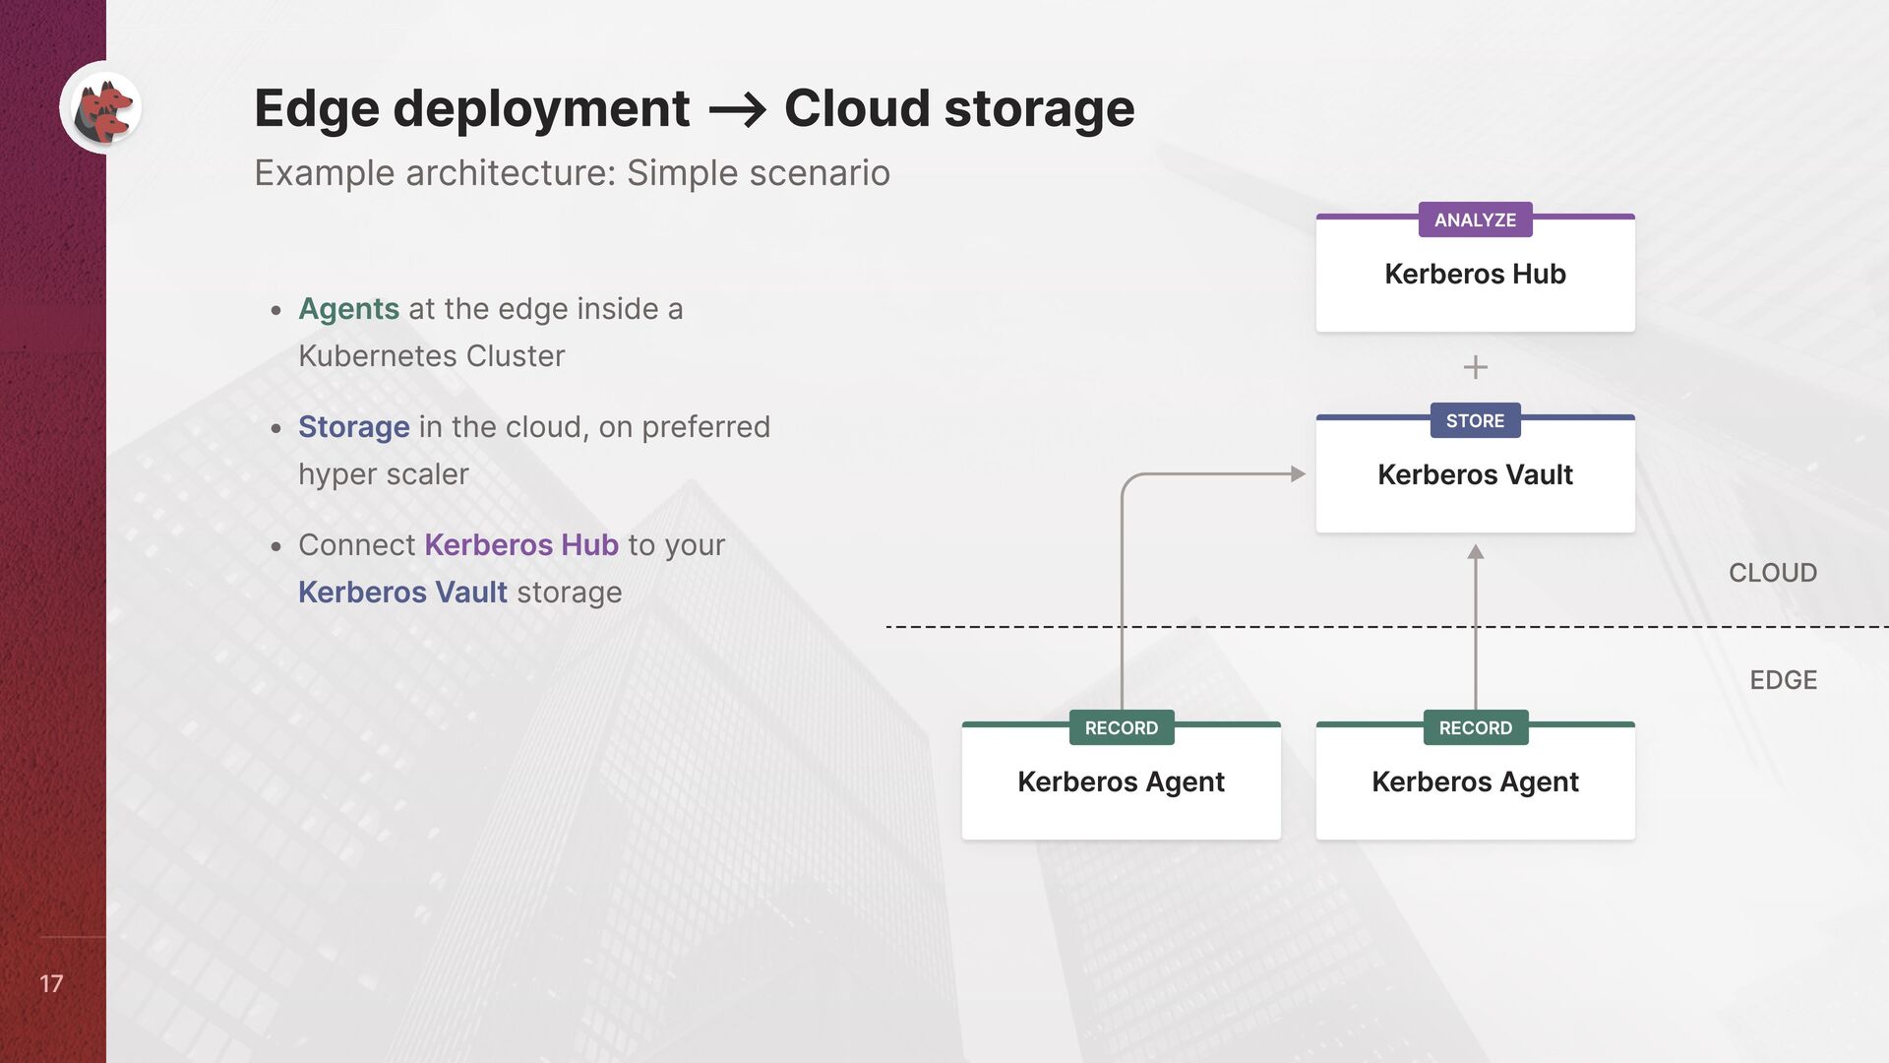The height and width of the screenshot is (1063, 1889).
Task: Click the green 'Agents' highlighted word
Action: [x=348, y=309]
